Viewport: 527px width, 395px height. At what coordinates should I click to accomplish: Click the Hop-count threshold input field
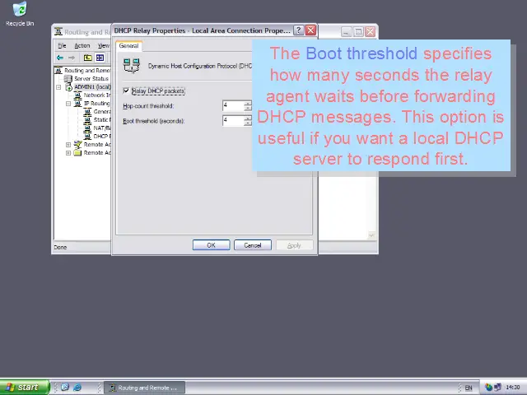coord(232,106)
